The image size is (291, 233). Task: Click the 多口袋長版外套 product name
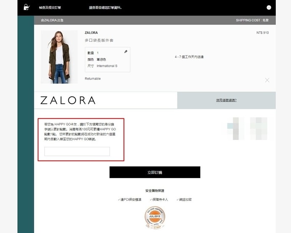click(x=99, y=41)
